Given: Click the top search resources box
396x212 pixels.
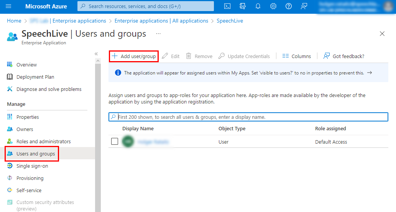Looking at the screenshot, I should pos(146,6).
